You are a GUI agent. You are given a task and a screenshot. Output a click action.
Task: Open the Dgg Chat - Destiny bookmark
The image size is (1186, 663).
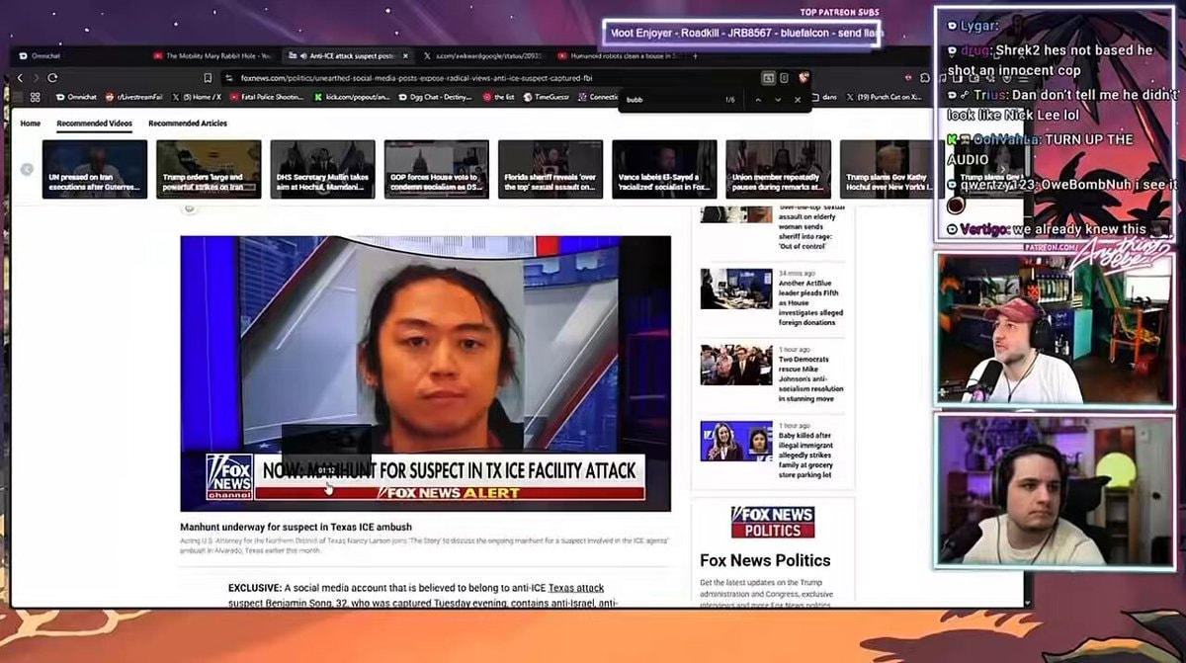pos(436,97)
